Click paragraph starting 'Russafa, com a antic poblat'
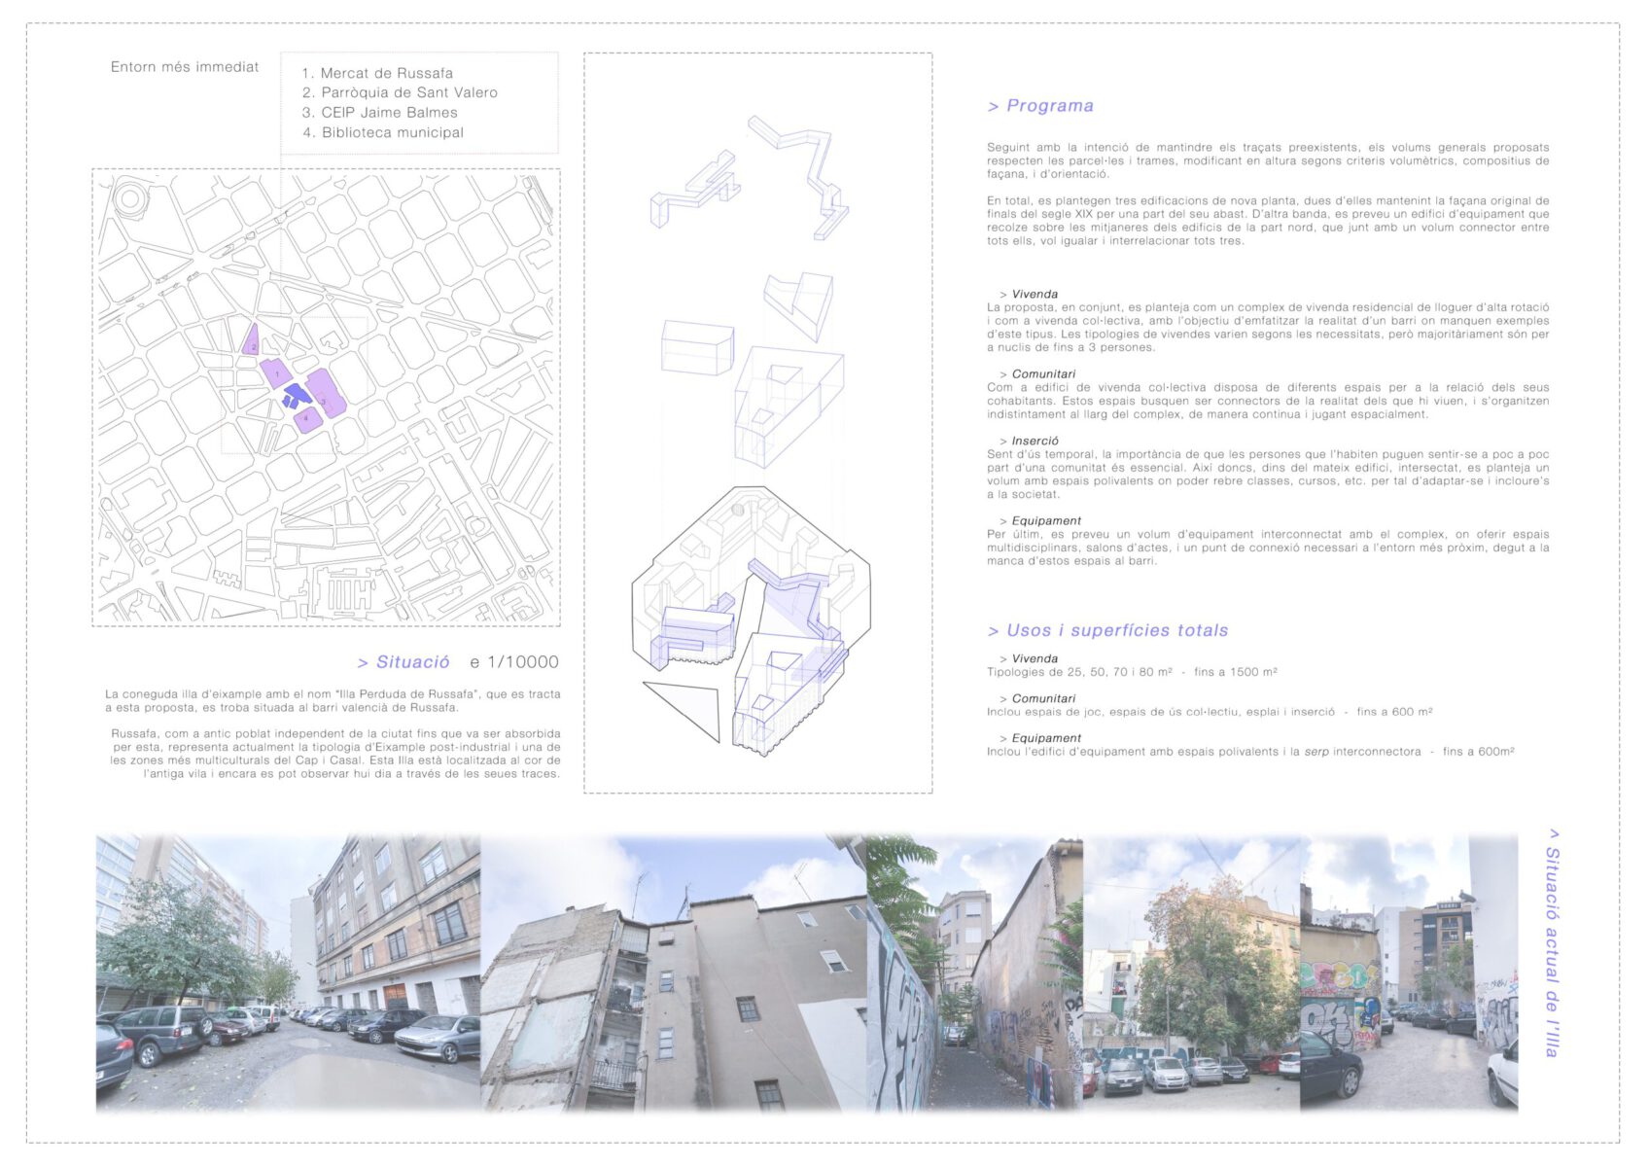 [334, 754]
